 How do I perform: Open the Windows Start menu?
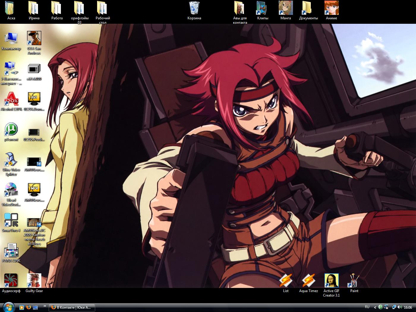tap(8, 307)
